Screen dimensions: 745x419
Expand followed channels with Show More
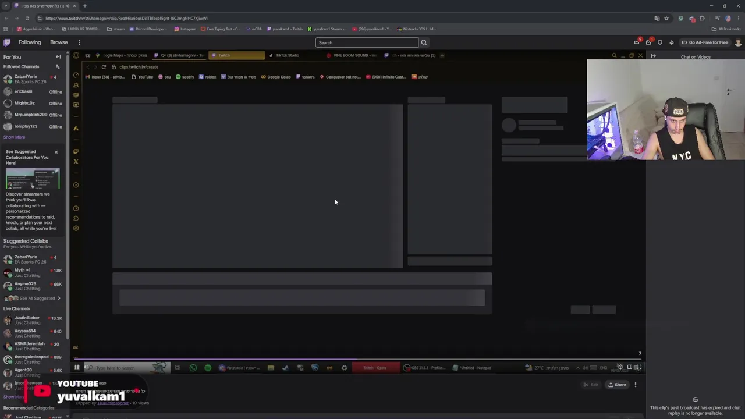pyautogui.click(x=15, y=137)
